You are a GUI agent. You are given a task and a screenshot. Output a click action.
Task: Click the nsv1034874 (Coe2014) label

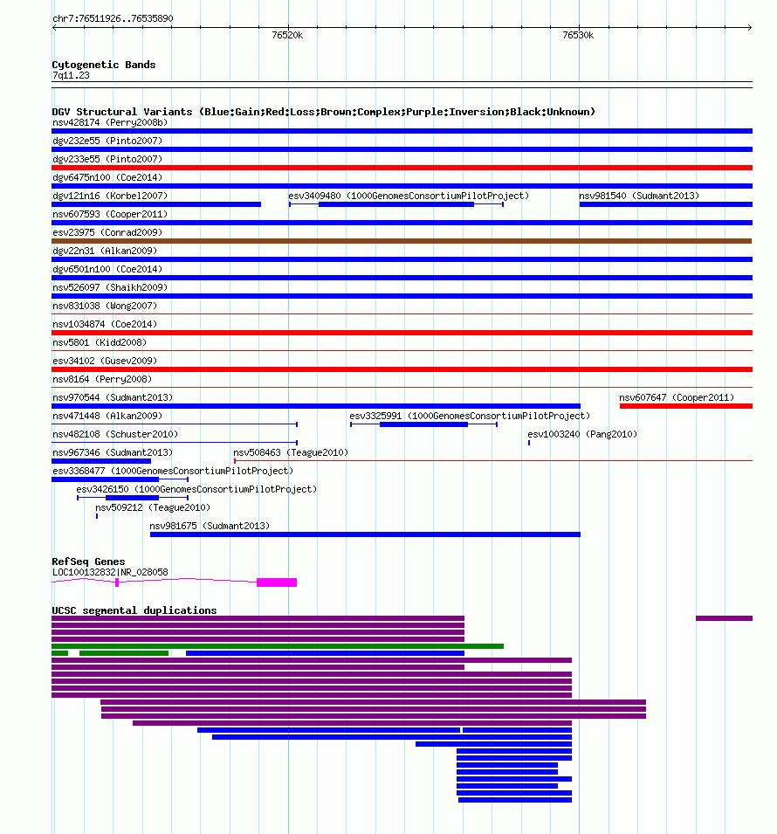tap(105, 325)
